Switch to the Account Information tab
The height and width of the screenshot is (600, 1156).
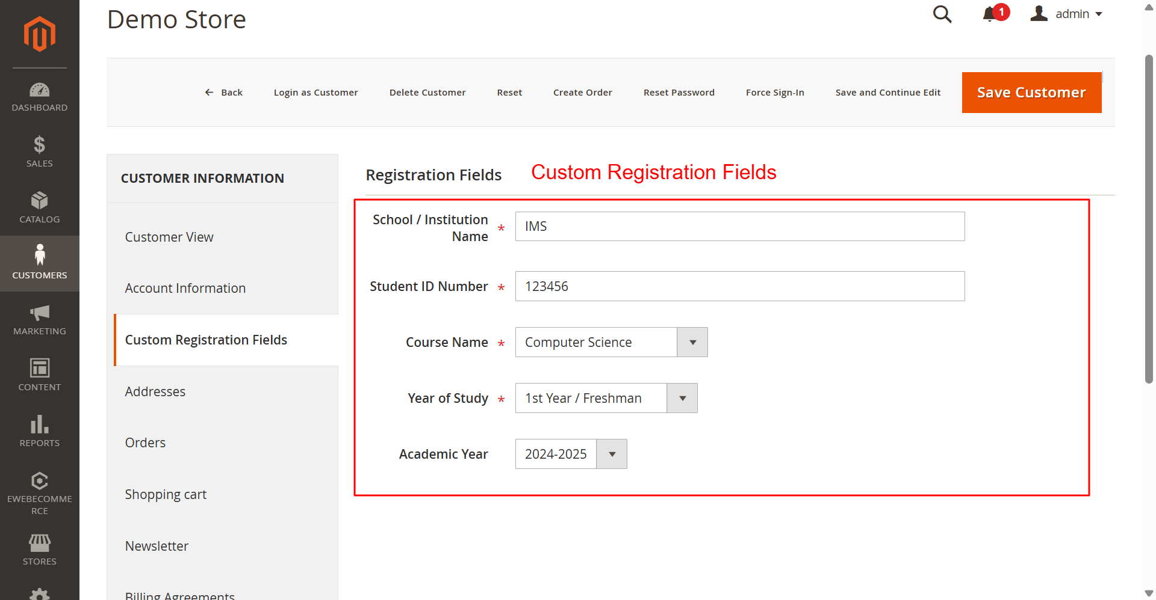coord(185,288)
